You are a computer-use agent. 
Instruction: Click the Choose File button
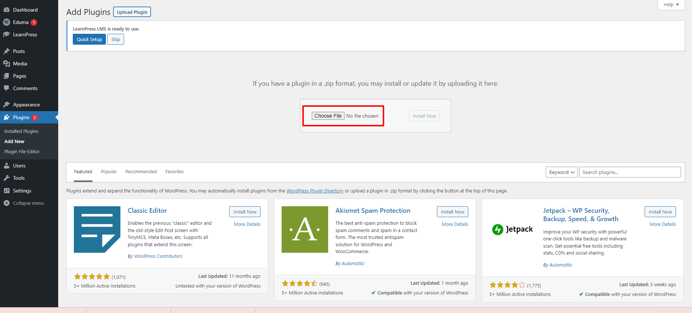328,116
